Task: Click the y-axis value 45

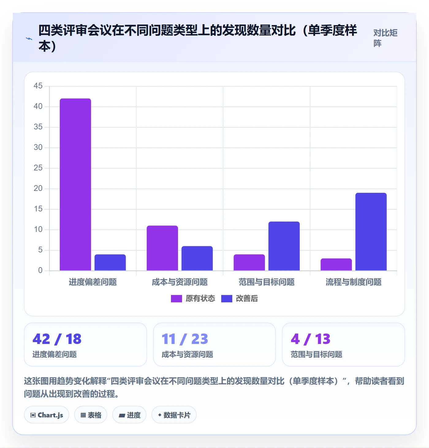Action: click(x=38, y=86)
